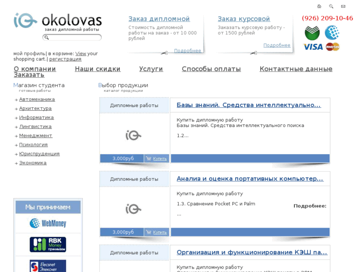Select the Менеджмент category
The image size is (363, 272).
pyautogui.click(x=35, y=135)
